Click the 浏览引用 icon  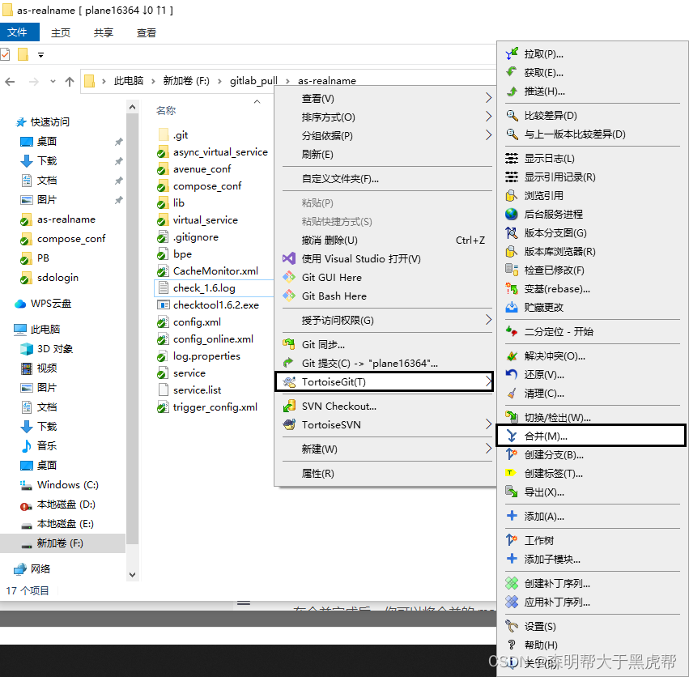tap(512, 195)
